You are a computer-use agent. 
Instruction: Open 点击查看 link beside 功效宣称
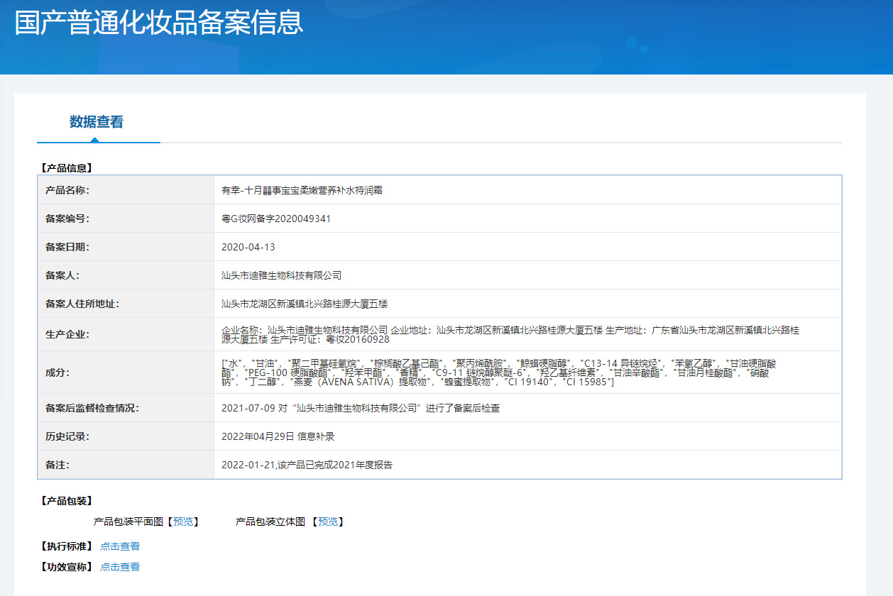(120, 567)
